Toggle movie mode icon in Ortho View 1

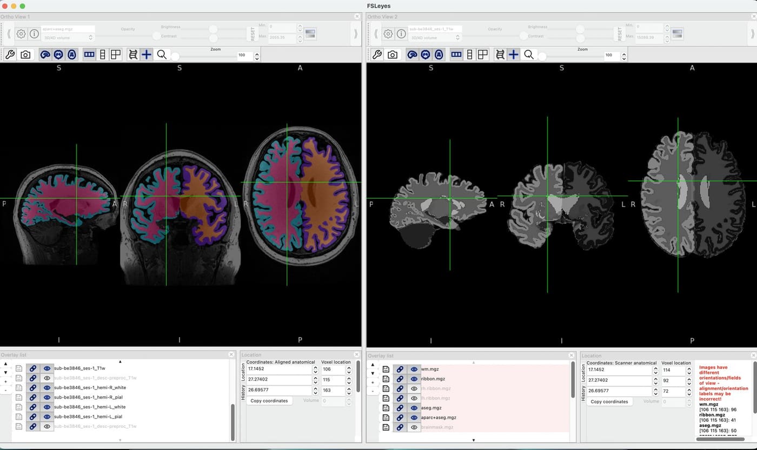133,55
